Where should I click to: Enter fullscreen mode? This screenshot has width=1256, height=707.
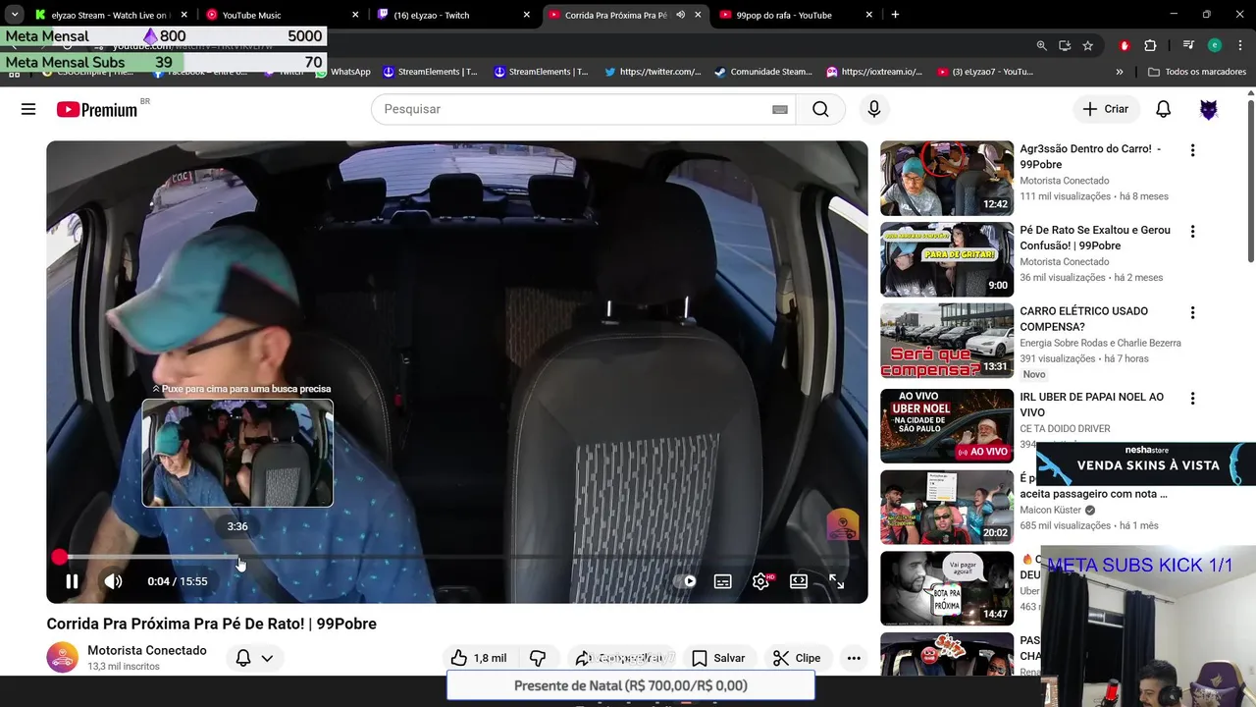click(837, 581)
